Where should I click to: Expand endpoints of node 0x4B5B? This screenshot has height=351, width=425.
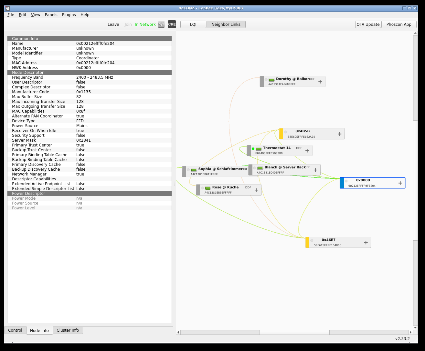(x=340, y=134)
